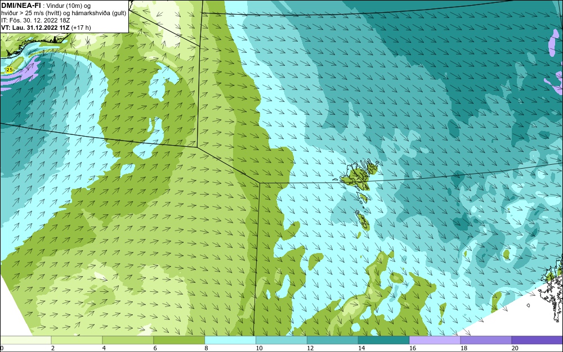Image resolution: width=563 pixels, height=352 pixels.
Task: Click the southernmost Faroe island (Suðuroy)
Action: (x=363, y=220)
